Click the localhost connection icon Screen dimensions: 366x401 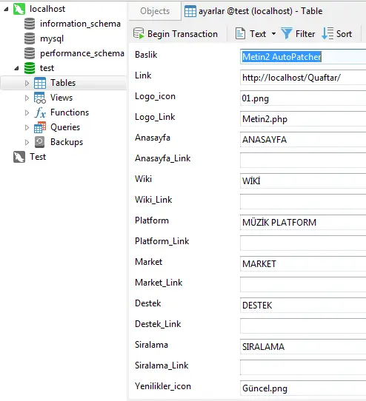(19, 9)
